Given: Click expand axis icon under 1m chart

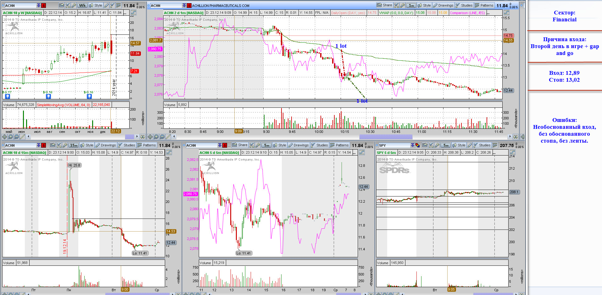Looking at the screenshot, I should 516,137.
